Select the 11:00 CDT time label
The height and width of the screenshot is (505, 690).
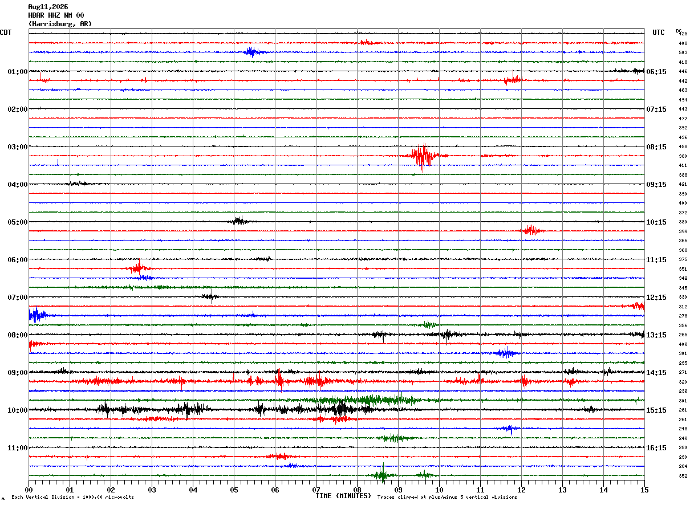click(18, 448)
